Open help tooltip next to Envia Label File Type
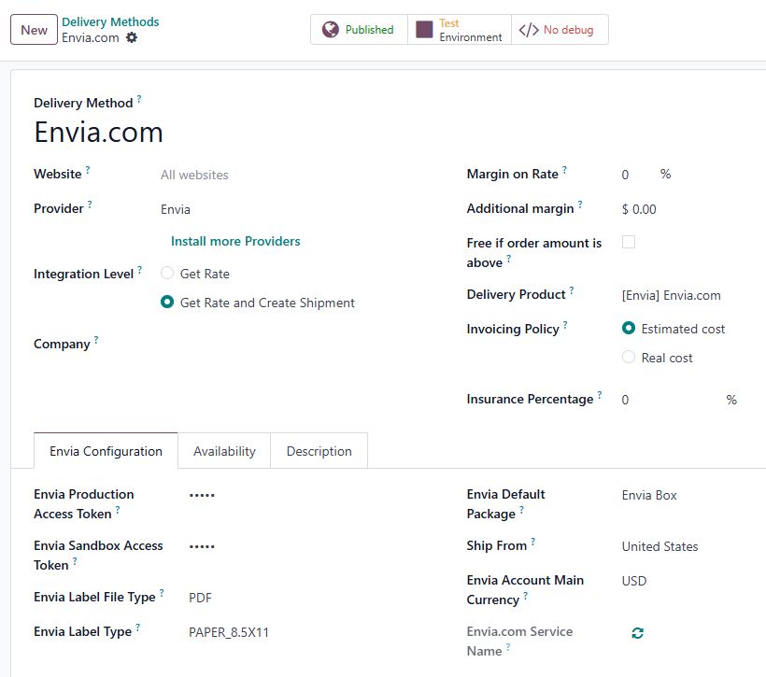766x677 pixels. (x=162, y=592)
